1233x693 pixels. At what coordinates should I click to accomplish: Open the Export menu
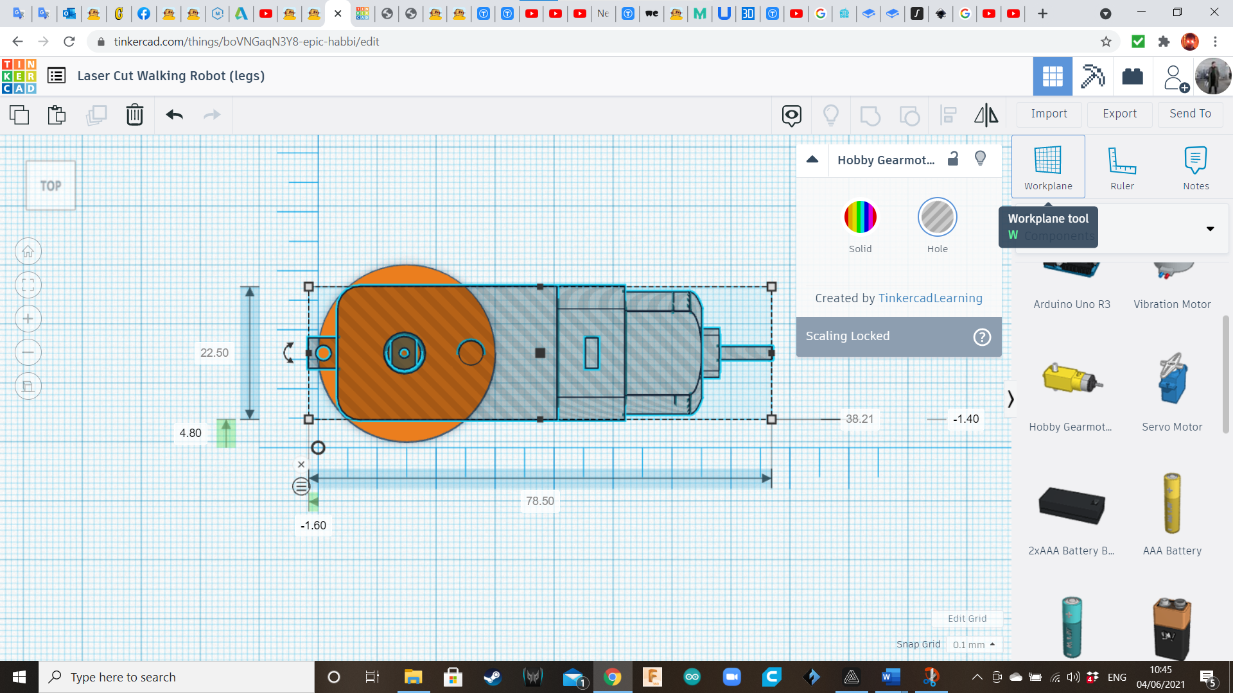pyautogui.click(x=1119, y=114)
